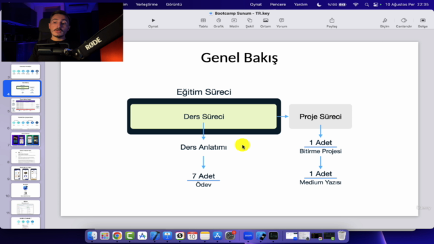This screenshot has height=244, width=434.
Task: Select the Medium Yazısı text
Action: coord(321,182)
